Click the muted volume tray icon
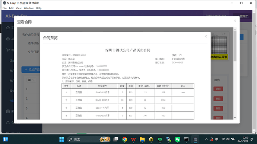 (x=228, y=139)
